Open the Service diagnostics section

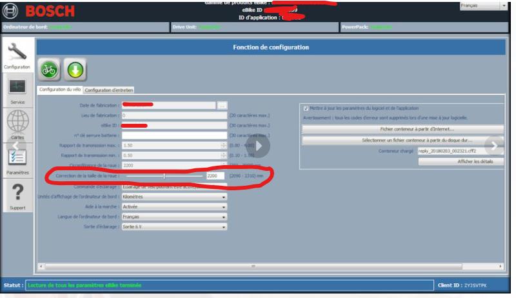point(17,90)
